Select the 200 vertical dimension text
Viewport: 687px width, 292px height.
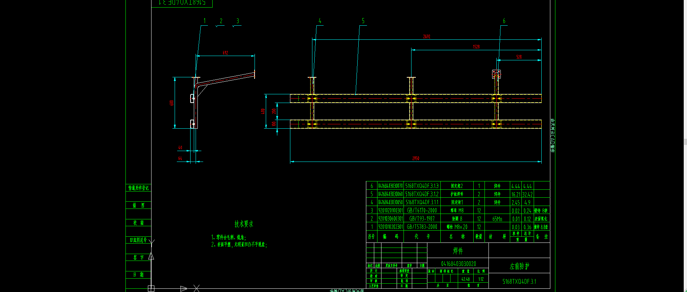coord(274,111)
